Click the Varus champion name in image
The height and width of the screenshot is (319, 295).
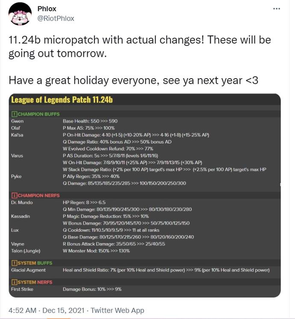(x=17, y=155)
